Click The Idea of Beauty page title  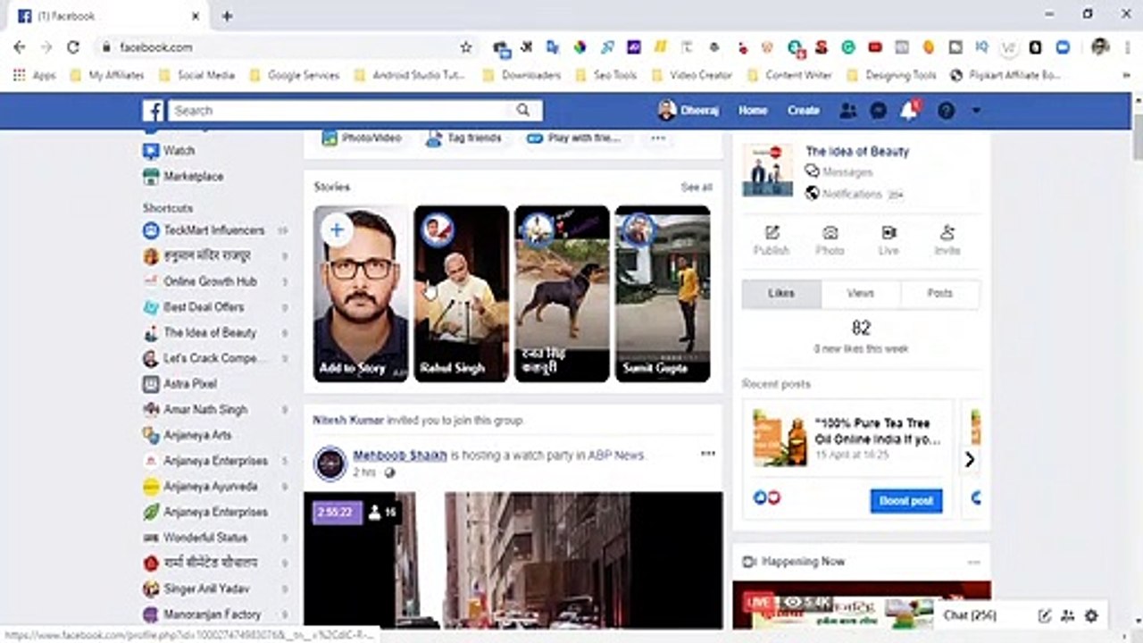[857, 152]
